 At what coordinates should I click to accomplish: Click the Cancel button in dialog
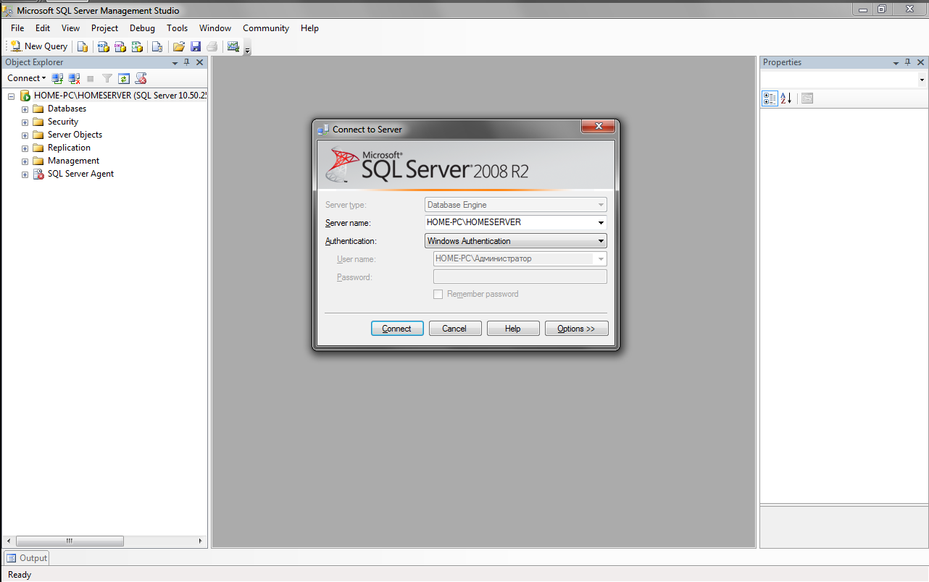(x=454, y=329)
